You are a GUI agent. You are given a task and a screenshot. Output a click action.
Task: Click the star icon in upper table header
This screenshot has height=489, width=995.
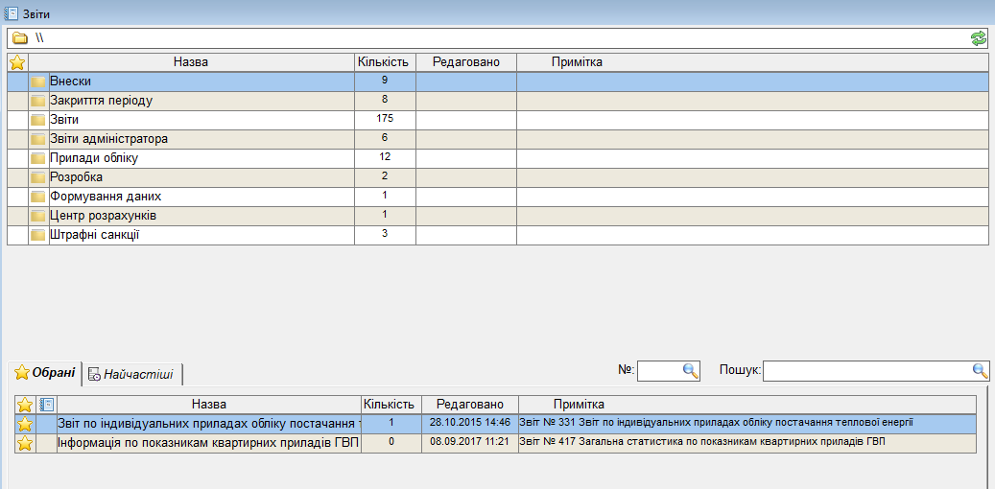pyautogui.click(x=16, y=62)
